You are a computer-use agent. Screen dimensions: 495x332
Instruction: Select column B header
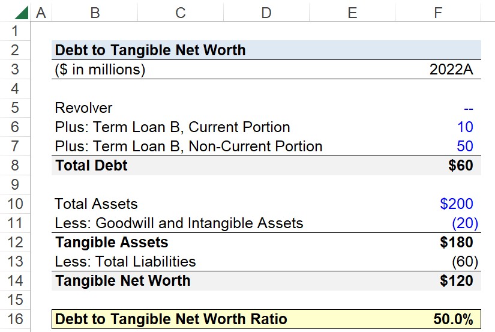tap(95, 13)
